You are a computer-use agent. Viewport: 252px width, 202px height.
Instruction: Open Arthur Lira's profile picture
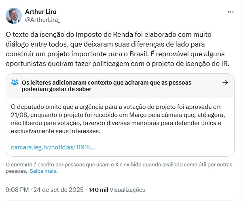pyautogui.click(x=14, y=15)
